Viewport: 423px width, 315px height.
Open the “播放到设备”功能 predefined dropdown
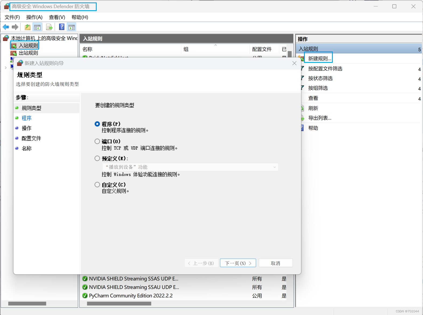point(190,167)
